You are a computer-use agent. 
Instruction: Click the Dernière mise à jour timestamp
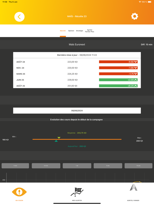(x=77, y=55)
